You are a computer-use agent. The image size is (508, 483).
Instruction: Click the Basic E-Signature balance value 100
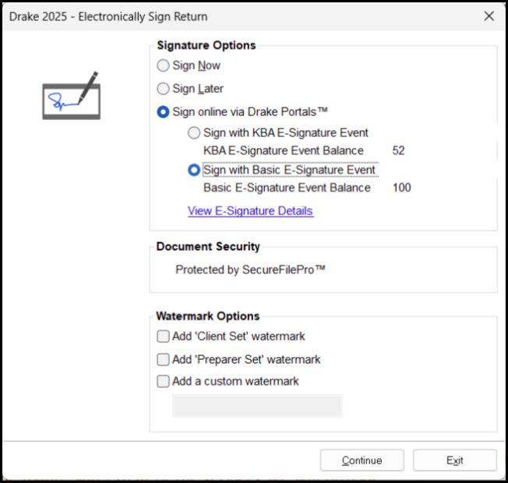[401, 188]
